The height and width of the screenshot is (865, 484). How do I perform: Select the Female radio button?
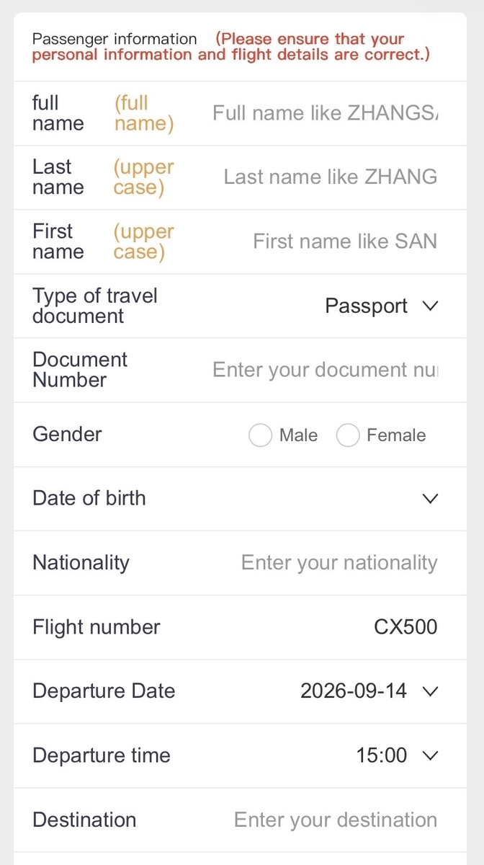[348, 435]
